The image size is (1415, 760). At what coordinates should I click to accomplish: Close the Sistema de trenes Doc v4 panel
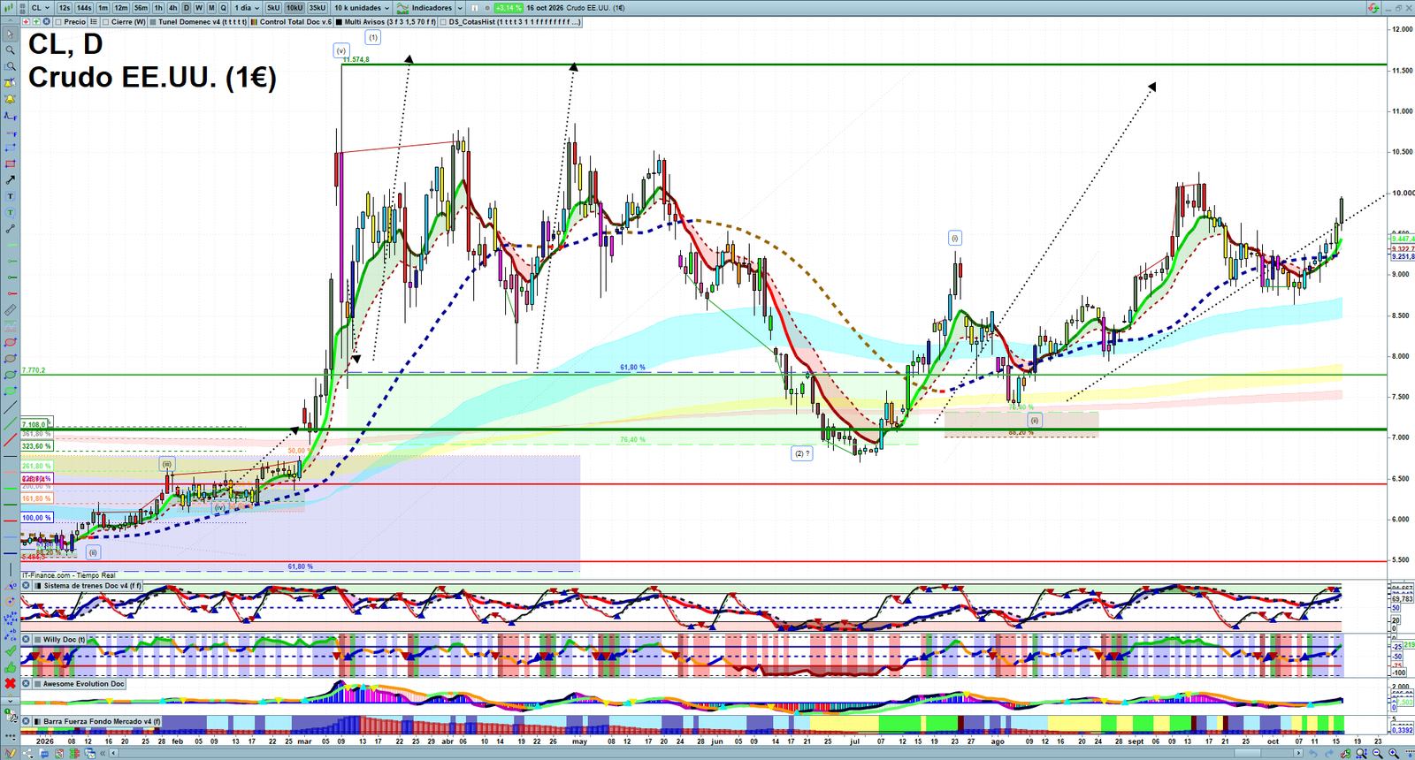27,585
